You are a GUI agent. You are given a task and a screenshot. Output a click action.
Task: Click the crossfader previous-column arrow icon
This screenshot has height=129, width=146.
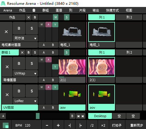click(x=78, y=116)
